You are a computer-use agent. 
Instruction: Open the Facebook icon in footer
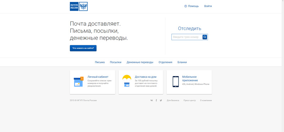[x=156, y=101]
